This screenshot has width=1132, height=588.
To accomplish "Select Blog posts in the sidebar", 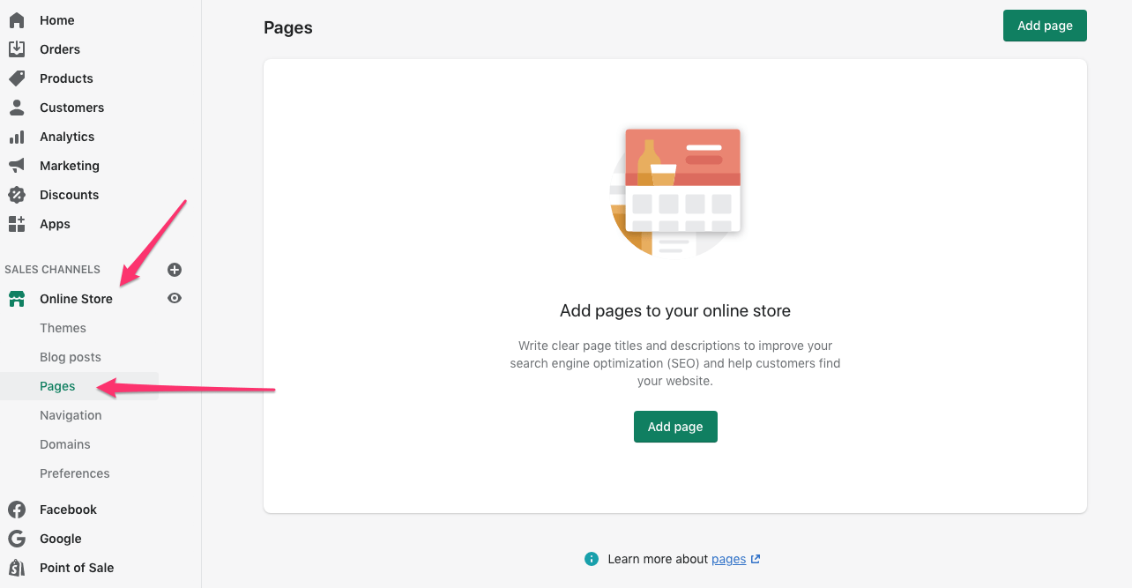I will [x=70, y=356].
